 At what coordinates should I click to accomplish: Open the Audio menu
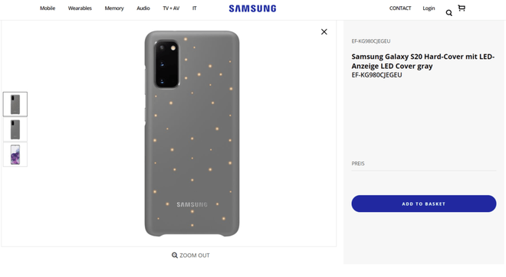(143, 8)
